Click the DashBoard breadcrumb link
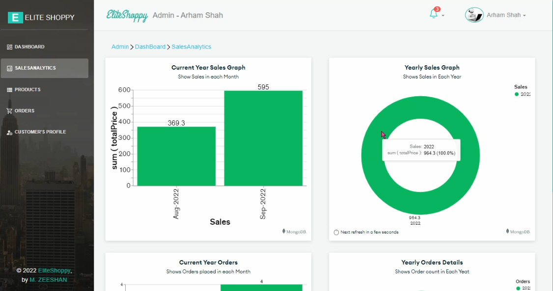The height and width of the screenshot is (291, 553). 150,47
